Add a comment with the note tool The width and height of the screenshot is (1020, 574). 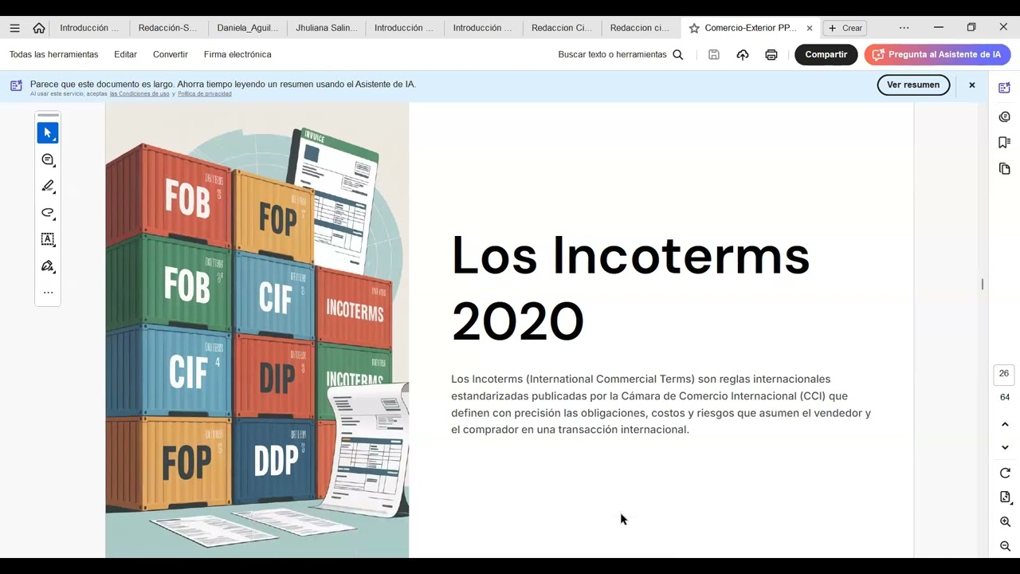tap(48, 159)
